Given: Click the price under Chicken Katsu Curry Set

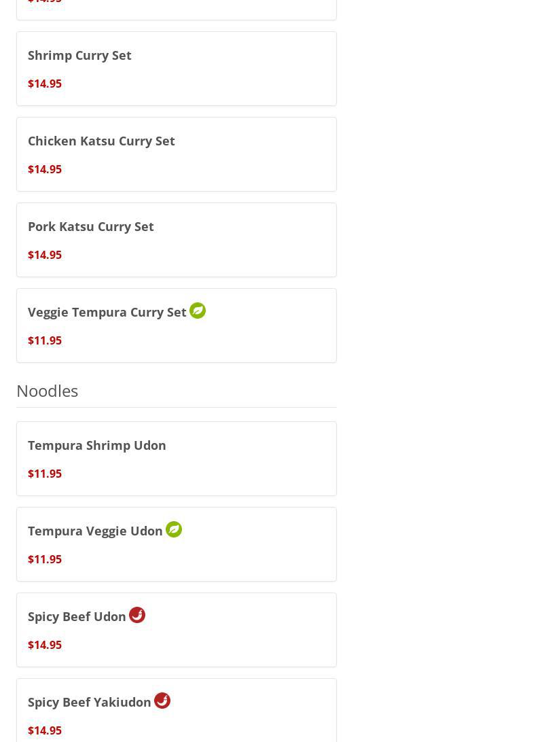Looking at the screenshot, I should (x=45, y=169).
